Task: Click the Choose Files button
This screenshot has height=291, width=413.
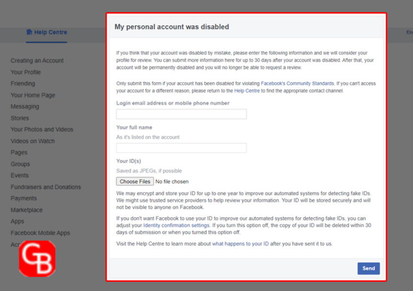Action: coord(135,181)
